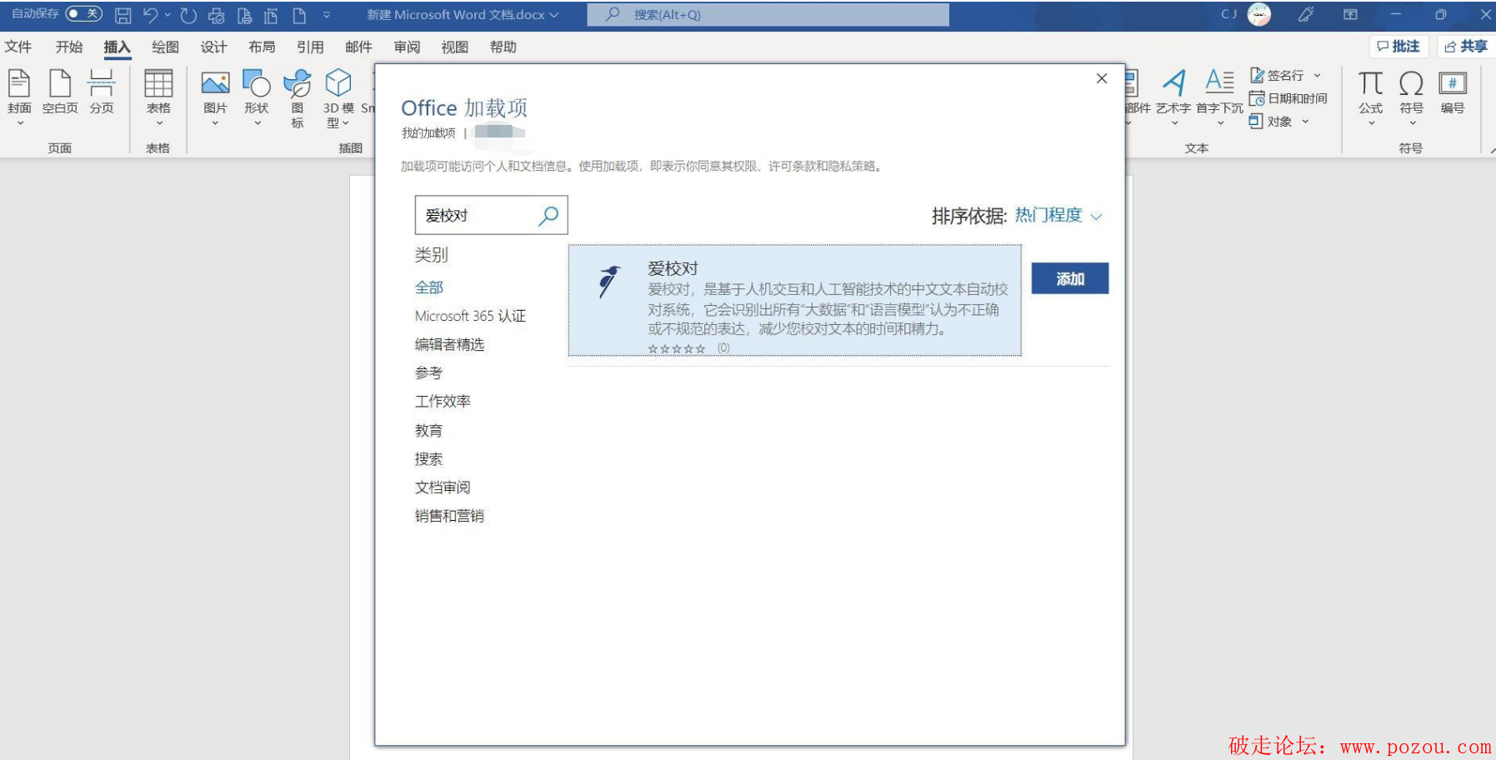Click the 共享 (Share) button
This screenshot has width=1496, height=760.
pyautogui.click(x=1467, y=47)
